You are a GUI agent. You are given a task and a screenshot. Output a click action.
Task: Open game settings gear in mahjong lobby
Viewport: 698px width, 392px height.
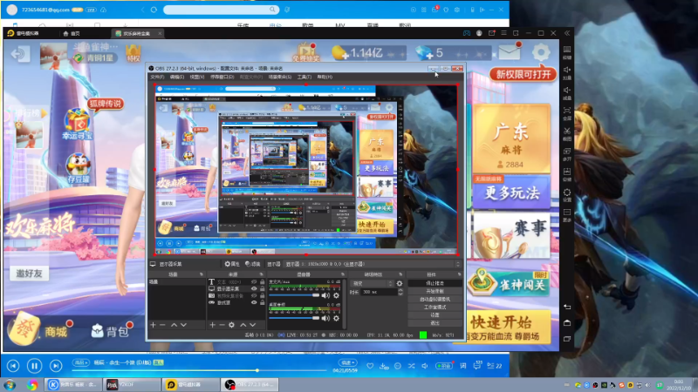(x=541, y=53)
